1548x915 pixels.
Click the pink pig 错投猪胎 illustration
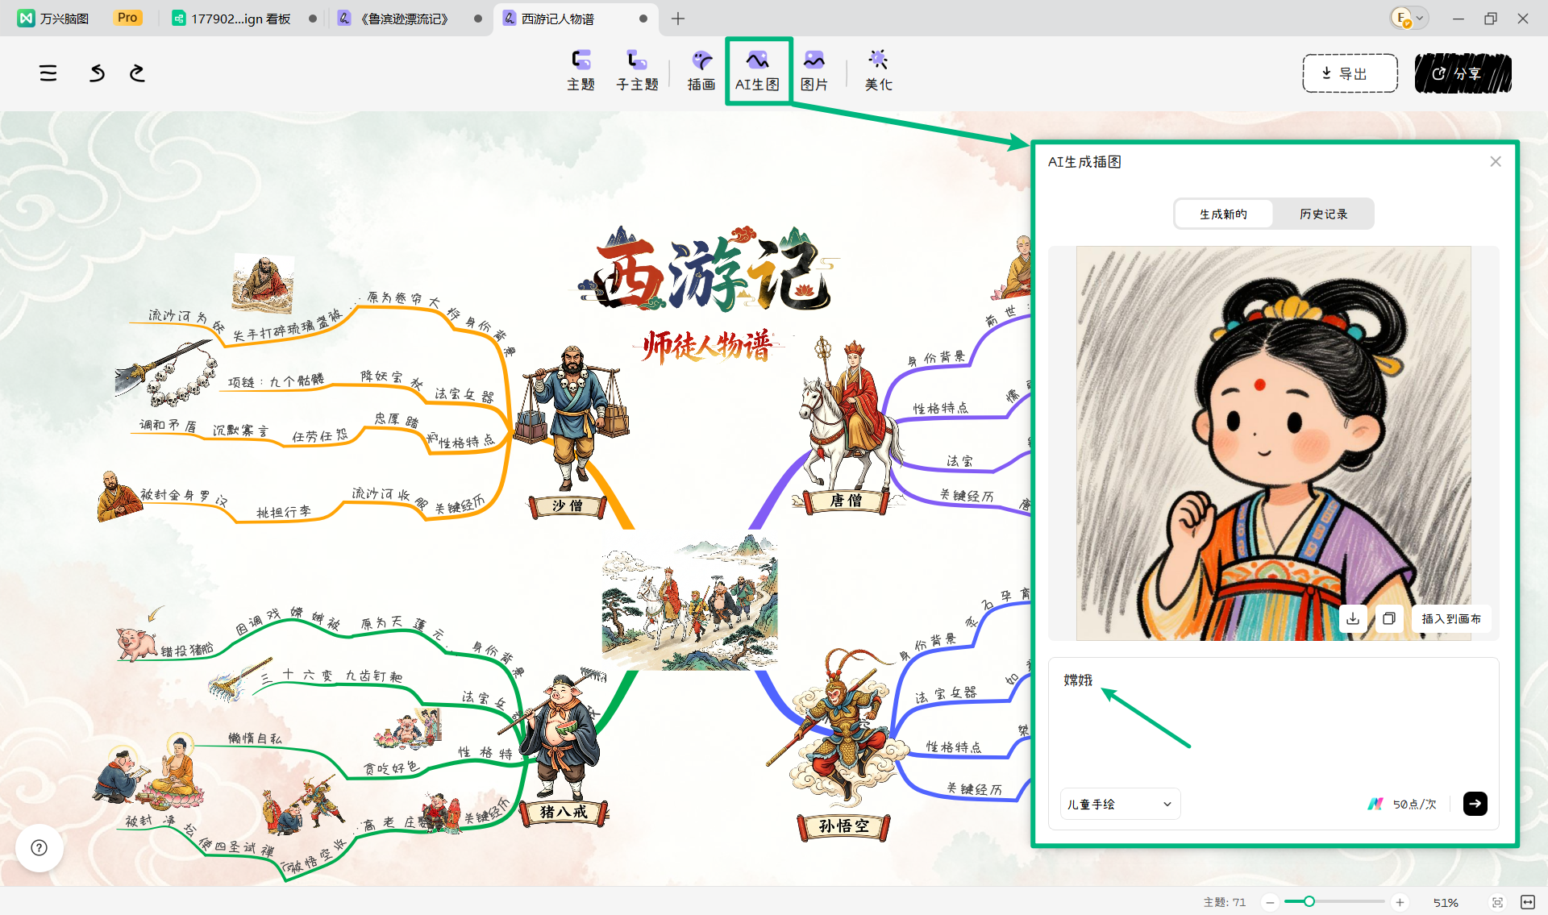pyautogui.click(x=137, y=644)
